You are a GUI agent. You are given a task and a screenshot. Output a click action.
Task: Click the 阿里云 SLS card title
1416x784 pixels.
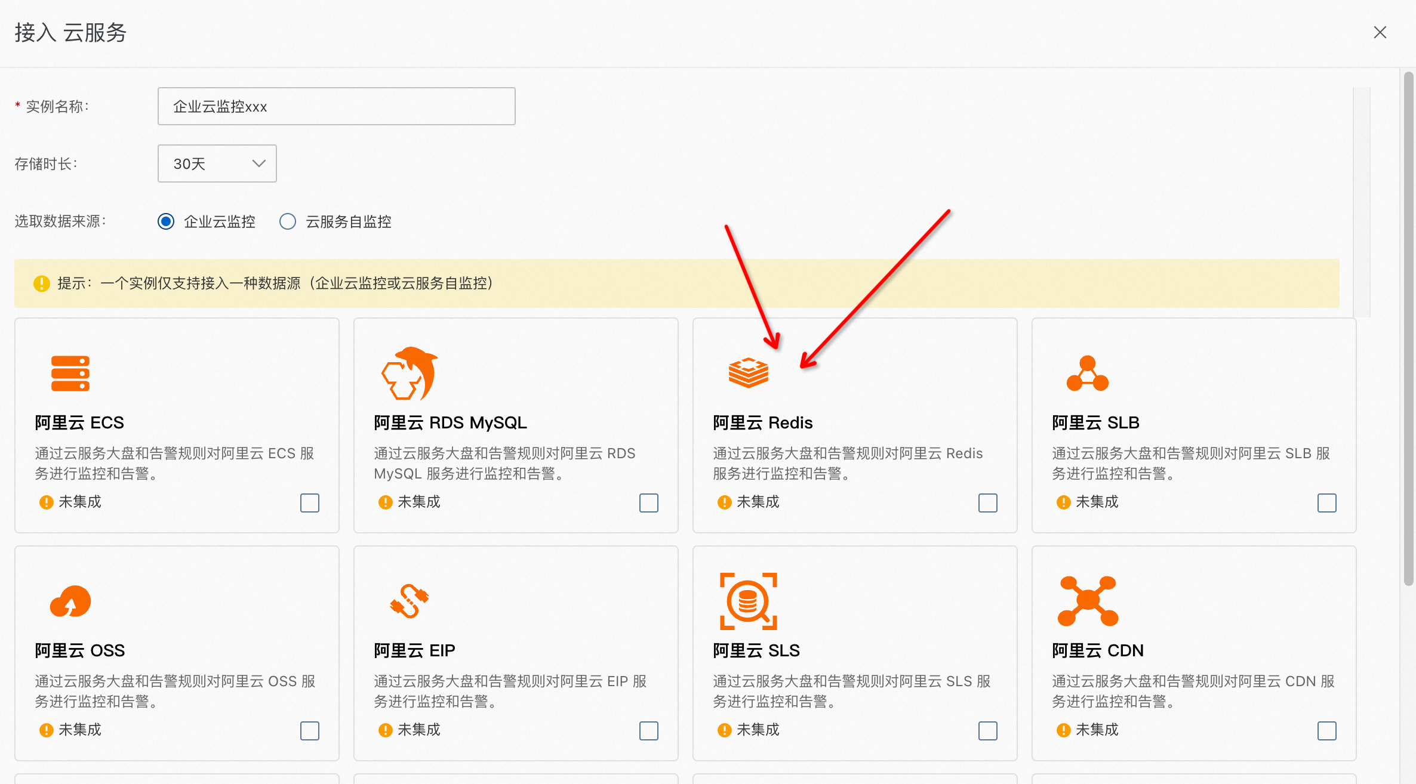click(x=756, y=650)
